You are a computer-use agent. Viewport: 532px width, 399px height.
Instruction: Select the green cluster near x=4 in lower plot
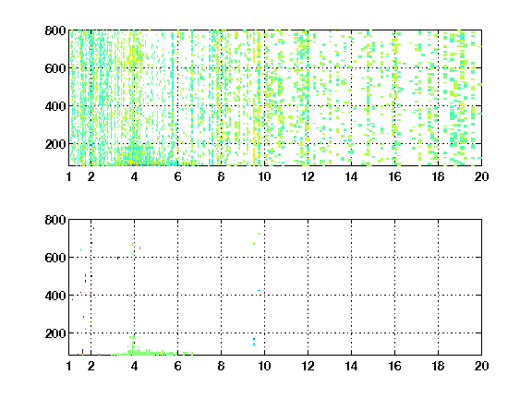pos(152,348)
